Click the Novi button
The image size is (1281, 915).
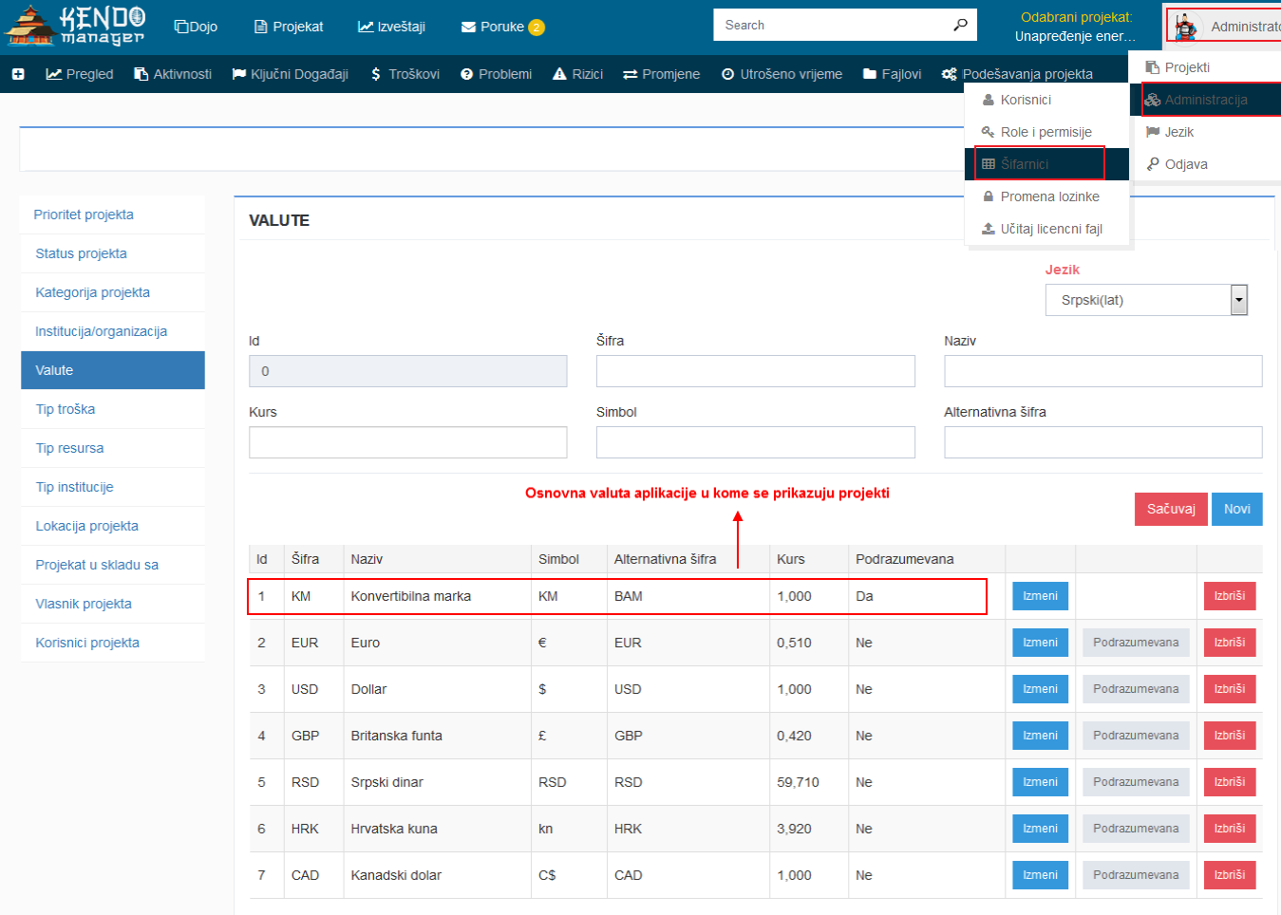tap(1236, 509)
